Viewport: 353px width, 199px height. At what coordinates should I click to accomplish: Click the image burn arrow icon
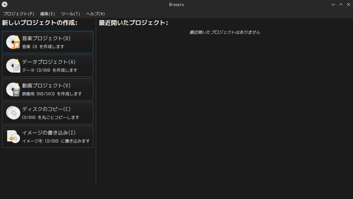13,136
